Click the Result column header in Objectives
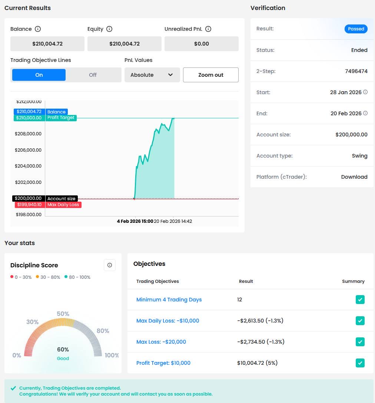The image size is (375, 403). pos(246,281)
